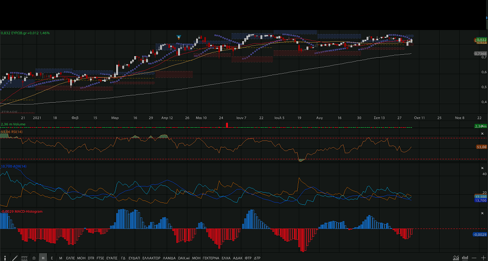Click the red volume spike bar

click(227, 125)
